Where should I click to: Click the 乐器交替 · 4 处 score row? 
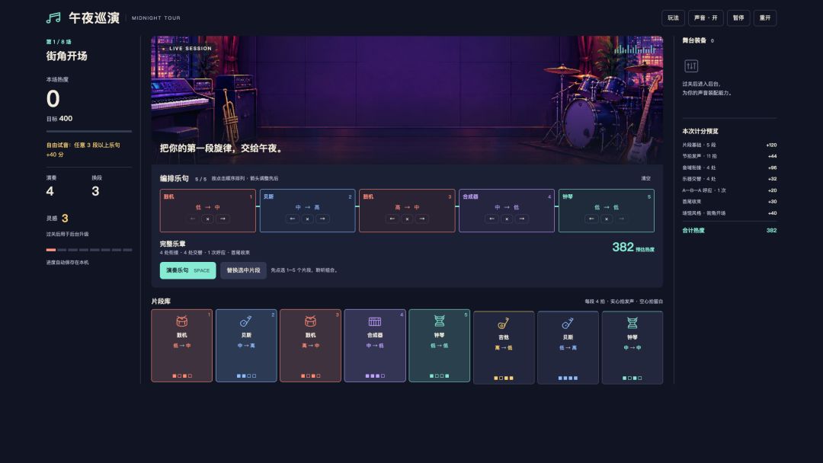coord(729,179)
